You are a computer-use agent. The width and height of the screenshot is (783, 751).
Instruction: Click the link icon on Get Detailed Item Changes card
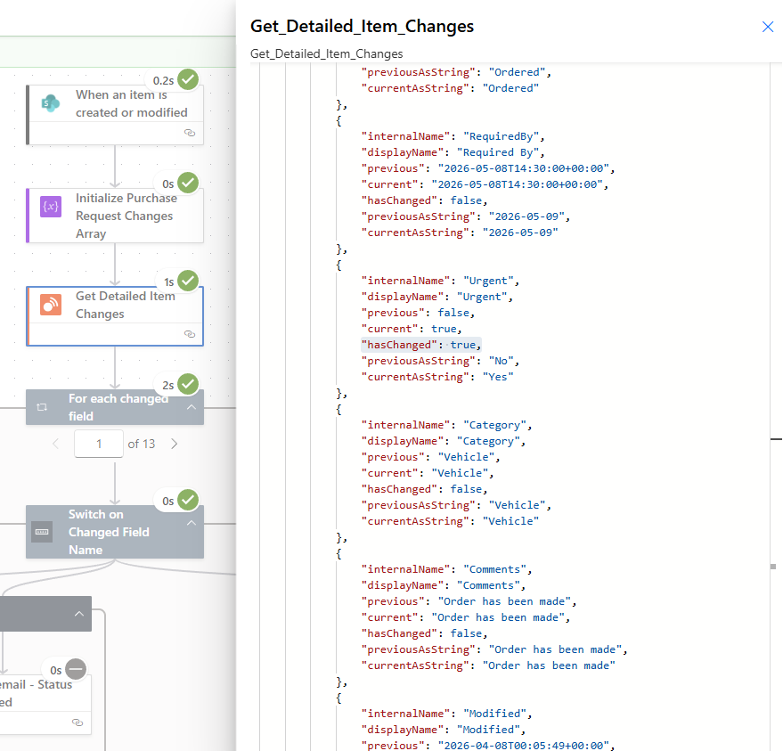tap(190, 334)
